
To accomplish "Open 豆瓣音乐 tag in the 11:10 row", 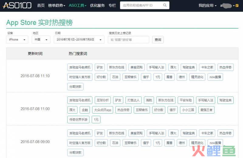I will click(x=131, y=77).
